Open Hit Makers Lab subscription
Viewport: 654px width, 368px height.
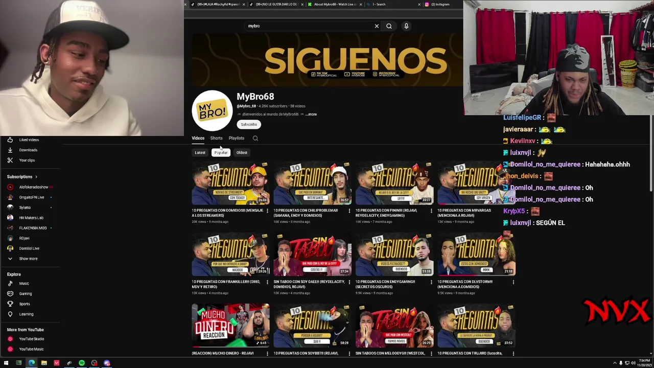tap(31, 218)
